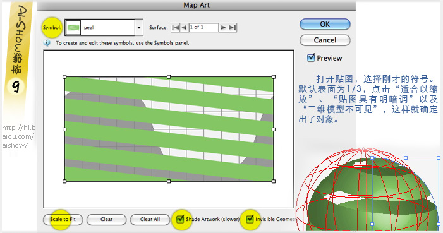Viewport: 443px width, 233px height.
Task: Toggle the Preview checkbox
Action: (311, 58)
